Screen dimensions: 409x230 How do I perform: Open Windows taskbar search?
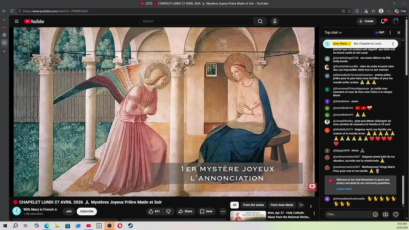pos(15,226)
